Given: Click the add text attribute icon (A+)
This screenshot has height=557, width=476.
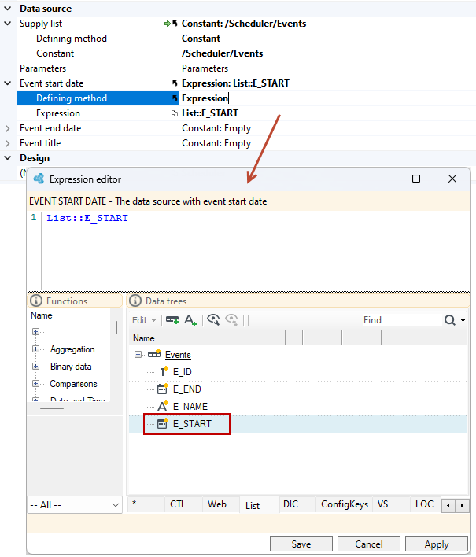Looking at the screenshot, I should [x=190, y=320].
